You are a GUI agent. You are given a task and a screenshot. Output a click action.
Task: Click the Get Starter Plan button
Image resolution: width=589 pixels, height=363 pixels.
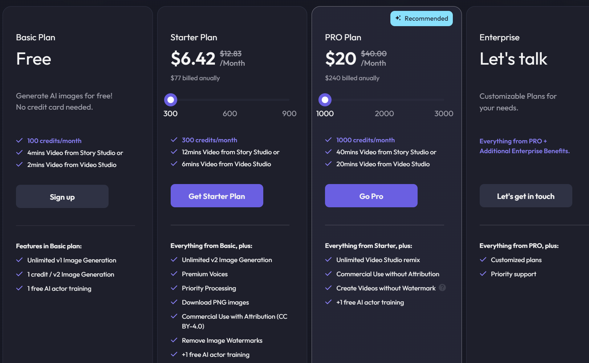(x=217, y=196)
